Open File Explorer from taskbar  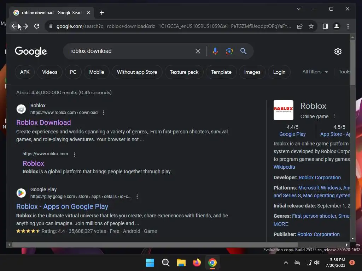(x=181, y=263)
